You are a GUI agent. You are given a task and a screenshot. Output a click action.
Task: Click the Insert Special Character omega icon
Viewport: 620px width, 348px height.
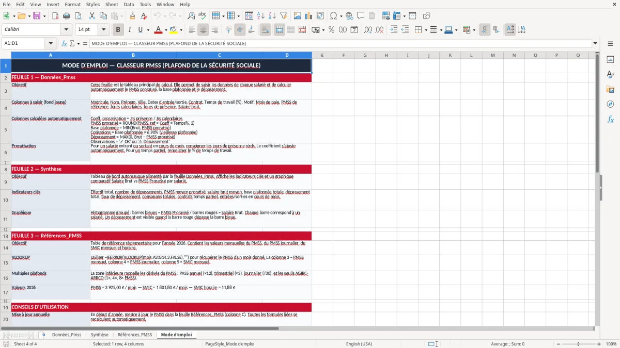333,16
